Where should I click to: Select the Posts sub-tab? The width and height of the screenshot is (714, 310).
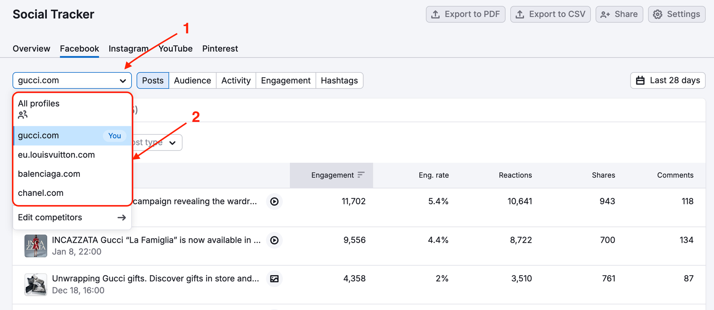coord(153,80)
